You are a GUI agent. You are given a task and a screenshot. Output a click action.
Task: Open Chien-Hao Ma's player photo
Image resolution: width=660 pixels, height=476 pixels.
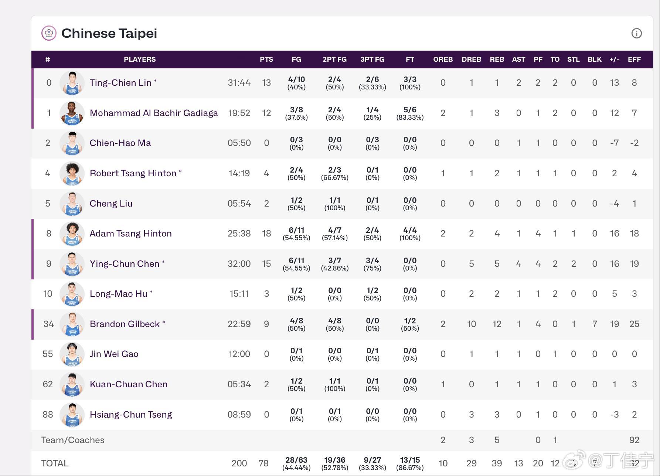[x=72, y=143]
